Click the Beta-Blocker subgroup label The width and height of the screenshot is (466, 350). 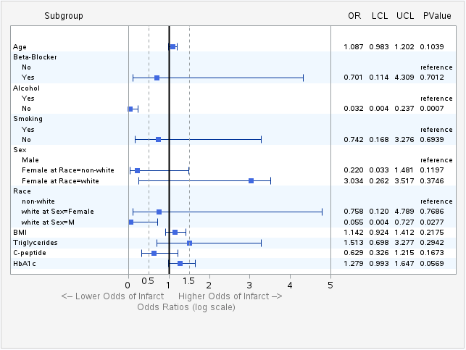(x=36, y=57)
